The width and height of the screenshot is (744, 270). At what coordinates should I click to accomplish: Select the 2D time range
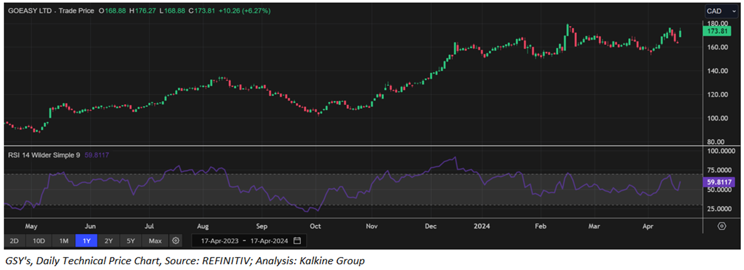pyautogui.click(x=14, y=240)
